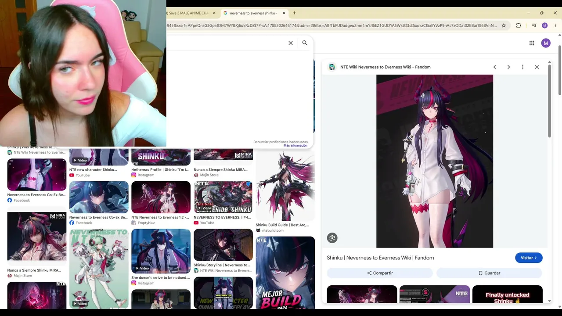The height and width of the screenshot is (316, 562).
Task: Search this image with Google Lens icon
Action: coord(332,238)
